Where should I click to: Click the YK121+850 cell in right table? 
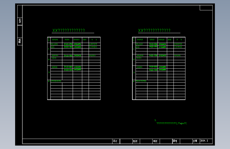(153, 44)
